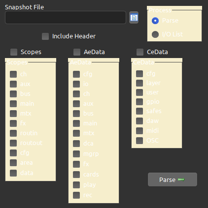This screenshot has width=208, height=208.
Task: Check mtx in the AeData group
Action: click(76, 133)
